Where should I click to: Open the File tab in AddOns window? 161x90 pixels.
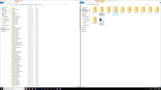(x=2, y=3)
